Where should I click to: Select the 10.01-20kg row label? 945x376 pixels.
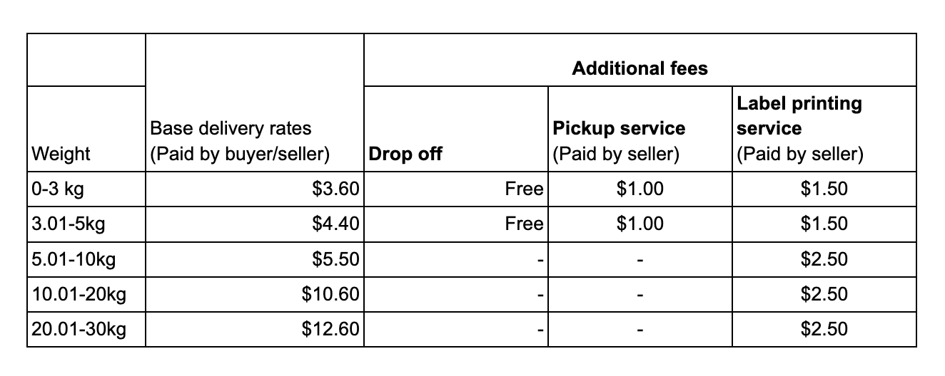click(x=86, y=293)
